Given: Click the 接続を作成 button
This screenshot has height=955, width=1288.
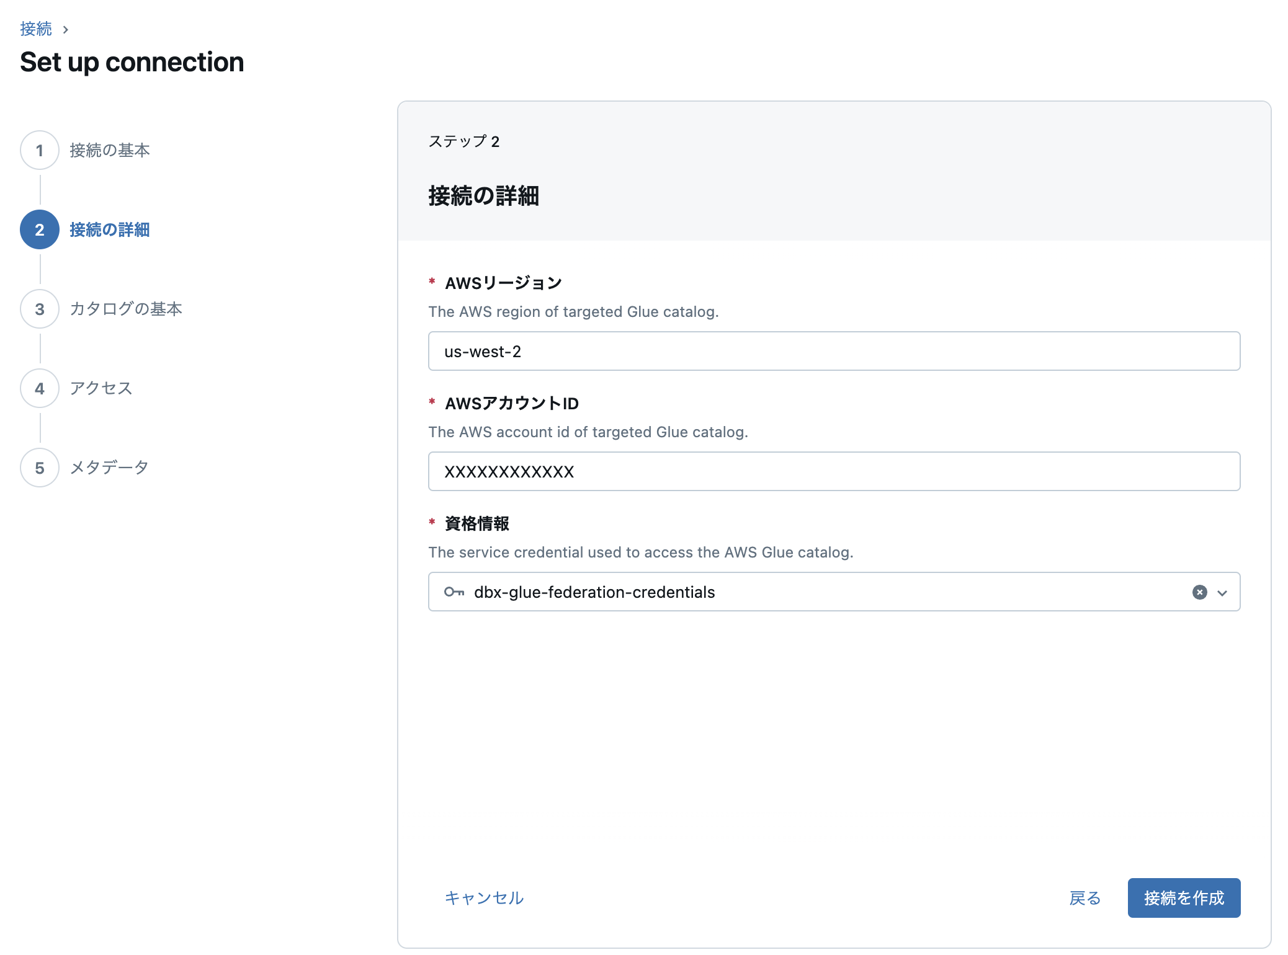Looking at the screenshot, I should pyautogui.click(x=1183, y=897).
